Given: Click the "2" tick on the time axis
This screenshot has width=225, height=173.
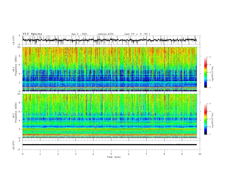Looking at the screenshot, I should point(58,154).
